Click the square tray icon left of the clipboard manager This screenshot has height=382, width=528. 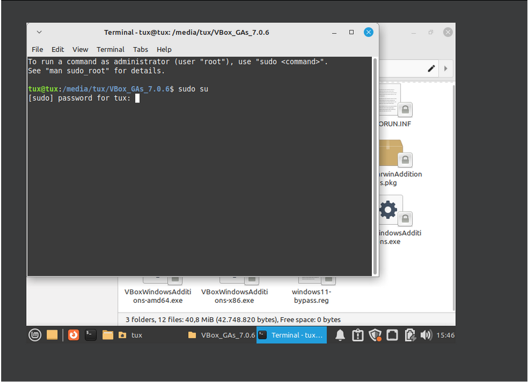392,335
